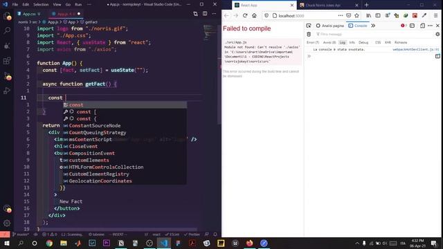The width and height of the screenshot is (443, 249).
Task: Switch to the App.css editor tab
Action: [x=29, y=14]
